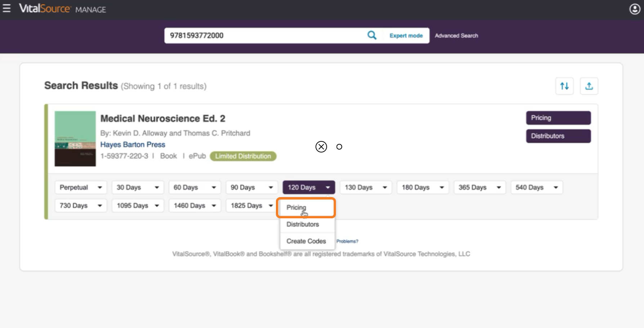
Task: Click the Limited Distribution badge
Action: [243, 156]
